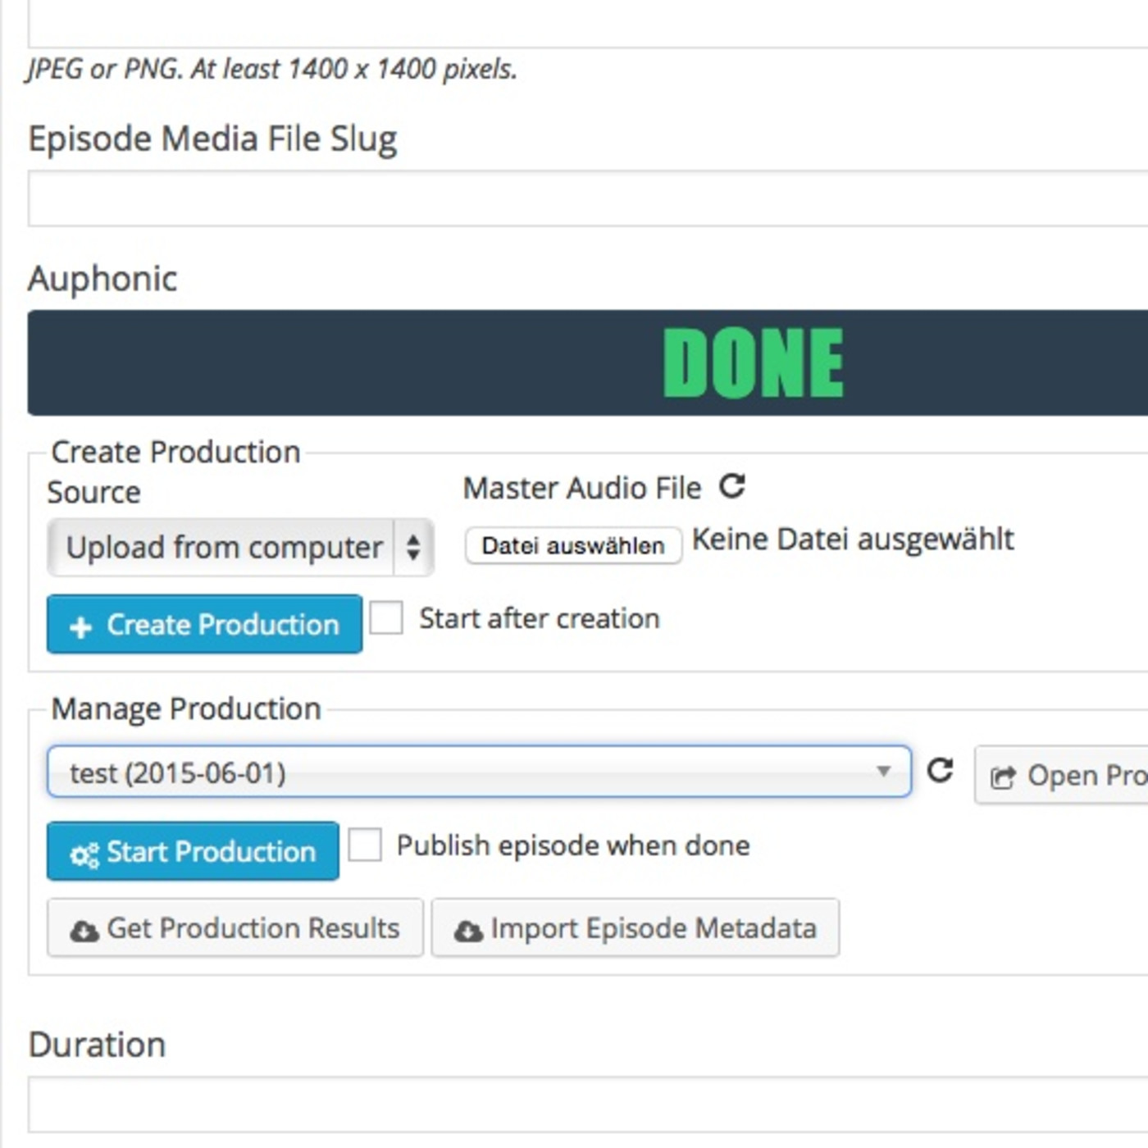Click the 'Keine Datei ausgewählt' text
Image resolution: width=1148 pixels, height=1148 pixels.
coord(853,540)
